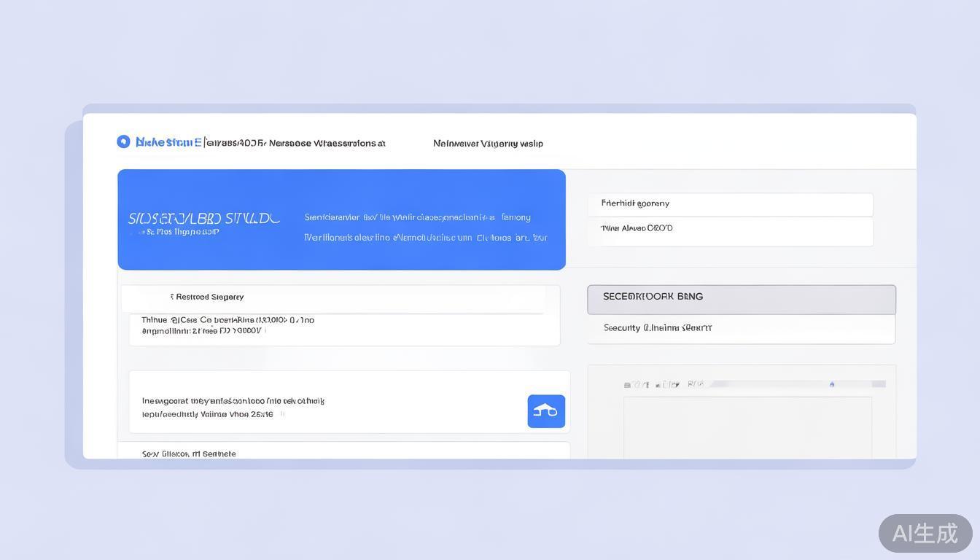Click the SIDSET/LBRD STULDC banner heading

click(x=203, y=218)
